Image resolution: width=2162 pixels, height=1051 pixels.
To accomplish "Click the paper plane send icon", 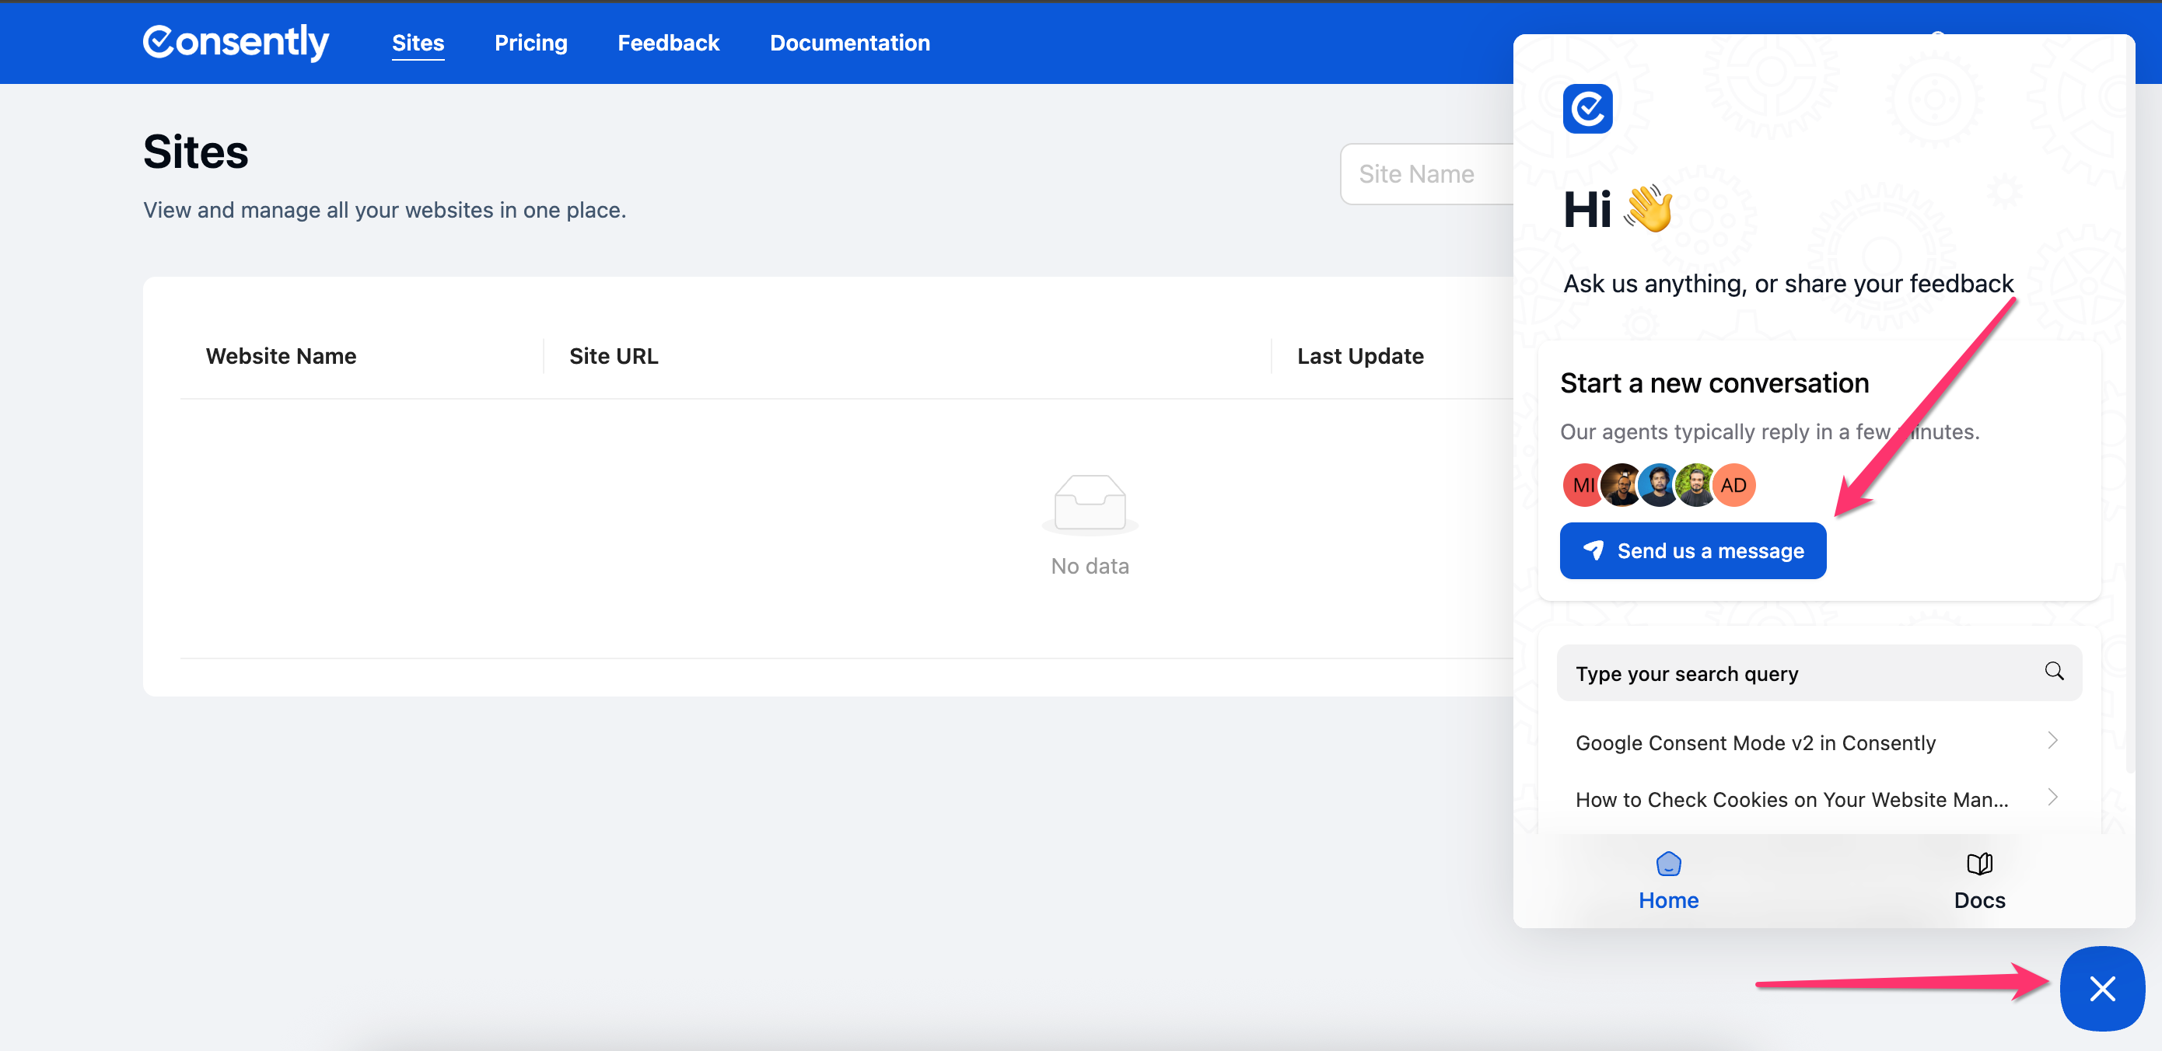I will click(x=1592, y=550).
